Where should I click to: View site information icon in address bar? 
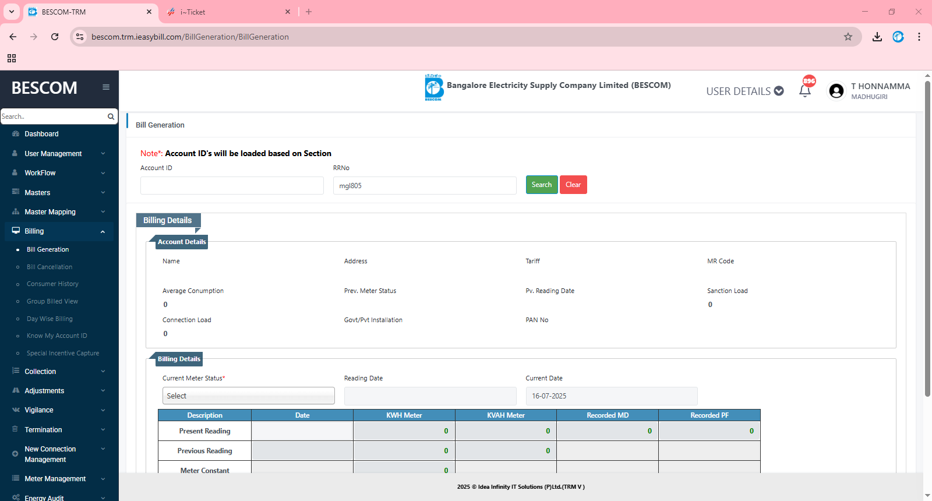[80, 37]
